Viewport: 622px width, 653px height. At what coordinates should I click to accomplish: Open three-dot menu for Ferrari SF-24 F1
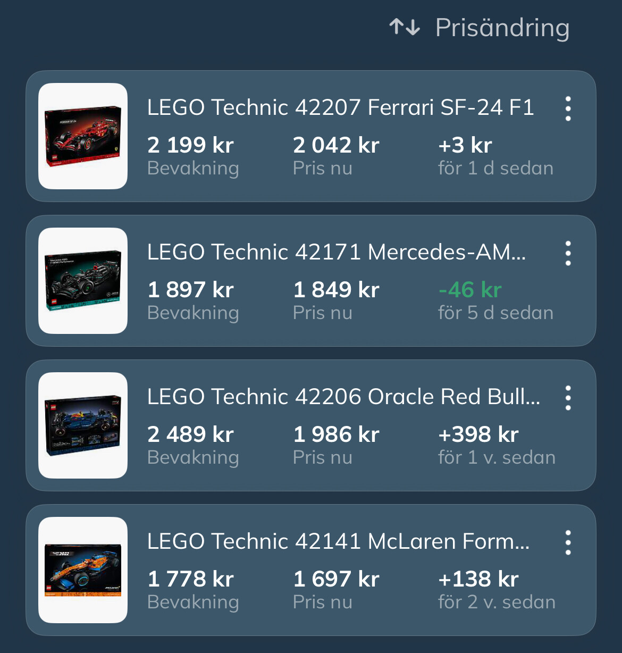[x=568, y=108]
